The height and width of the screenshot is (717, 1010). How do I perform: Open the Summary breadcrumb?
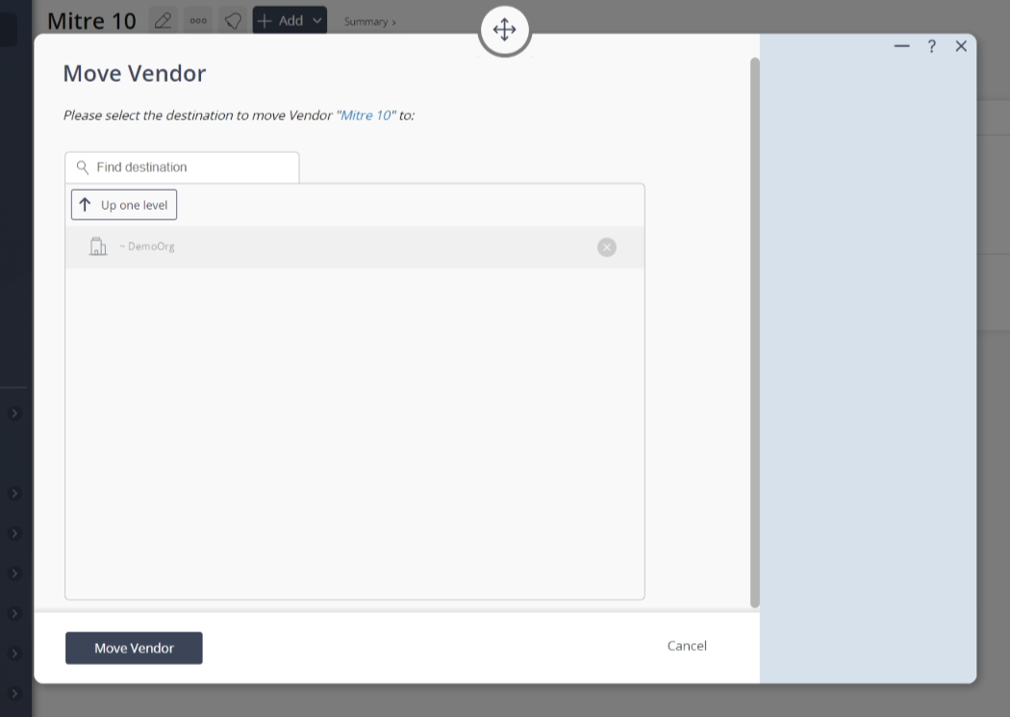369,22
